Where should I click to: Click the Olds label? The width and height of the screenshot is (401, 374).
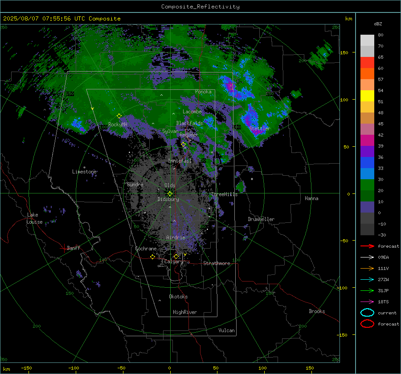[170, 185]
